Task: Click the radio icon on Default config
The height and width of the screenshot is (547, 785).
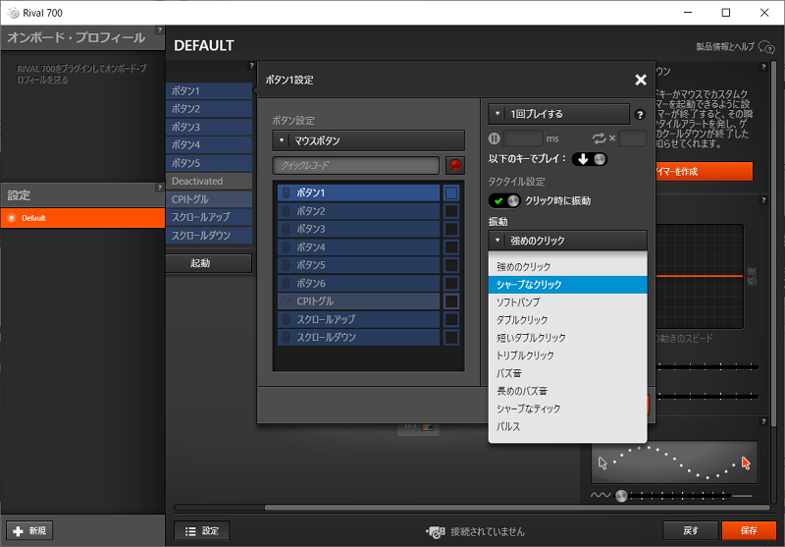Action: pos(12,218)
